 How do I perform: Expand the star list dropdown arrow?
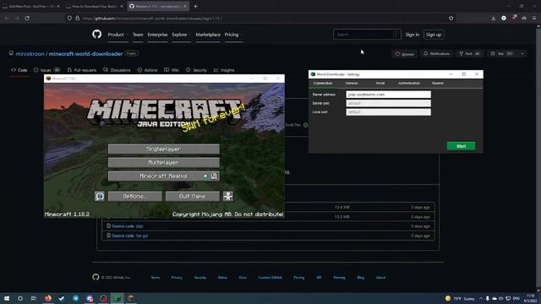[522, 54]
